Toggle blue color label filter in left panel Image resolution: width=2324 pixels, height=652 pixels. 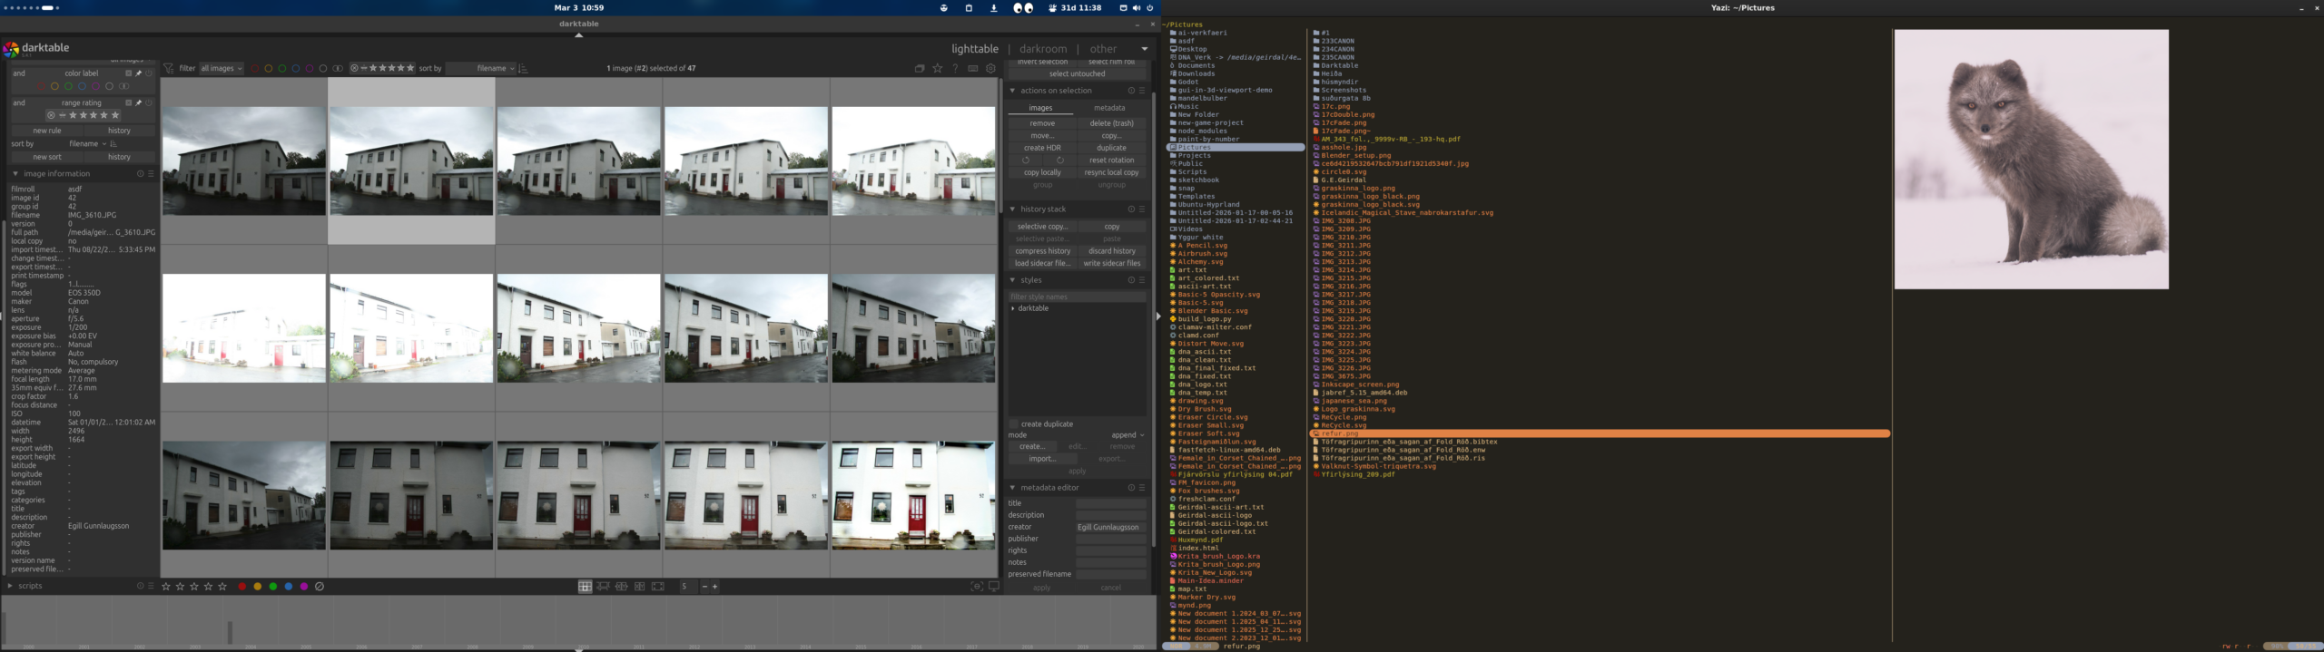pyautogui.click(x=82, y=86)
